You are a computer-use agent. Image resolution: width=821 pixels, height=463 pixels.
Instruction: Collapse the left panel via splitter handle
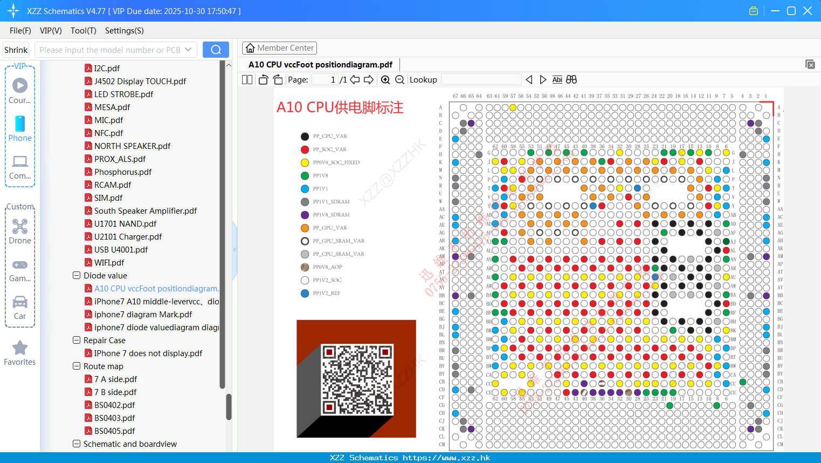pyautogui.click(x=234, y=249)
